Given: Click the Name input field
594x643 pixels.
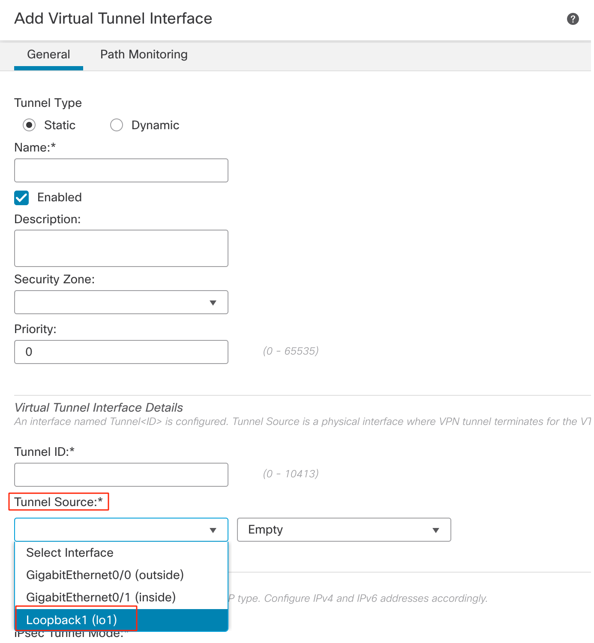Looking at the screenshot, I should click(x=121, y=170).
